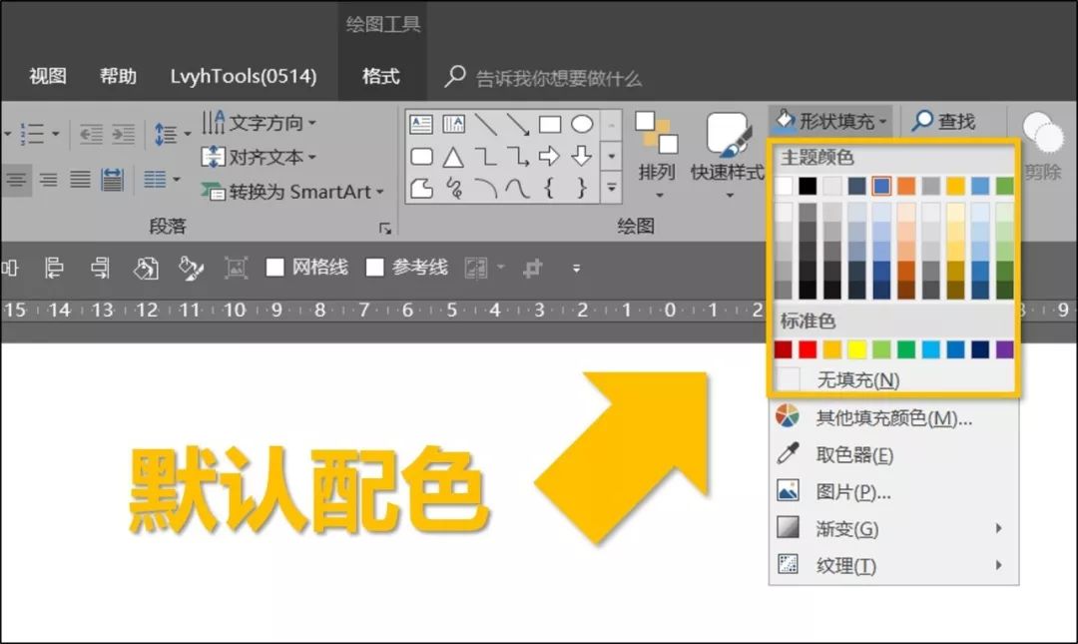1078x644 pixels.
Task: Insert a horizontal text box shape
Action: pos(421,124)
